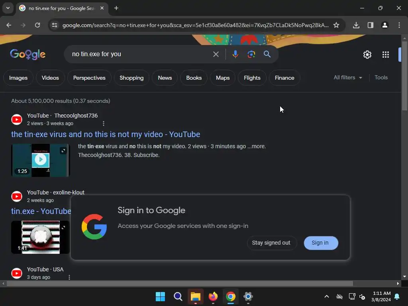The image size is (408, 306).
Task: Show Finance results
Action: click(x=284, y=78)
